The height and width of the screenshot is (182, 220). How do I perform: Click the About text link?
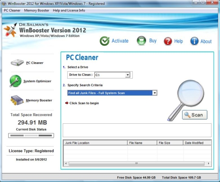tap(206, 42)
